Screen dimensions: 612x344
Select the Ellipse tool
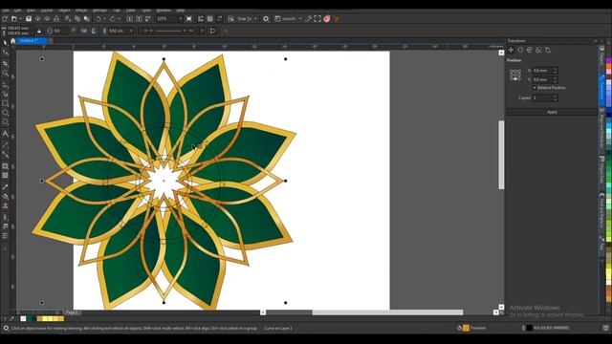(x=5, y=113)
